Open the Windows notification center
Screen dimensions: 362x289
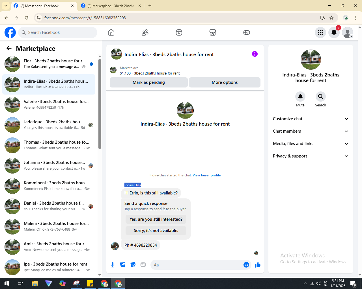(353, 283)
